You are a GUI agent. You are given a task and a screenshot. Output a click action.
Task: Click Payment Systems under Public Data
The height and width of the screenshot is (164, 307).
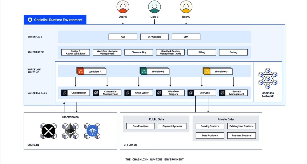tap(172, 126)
